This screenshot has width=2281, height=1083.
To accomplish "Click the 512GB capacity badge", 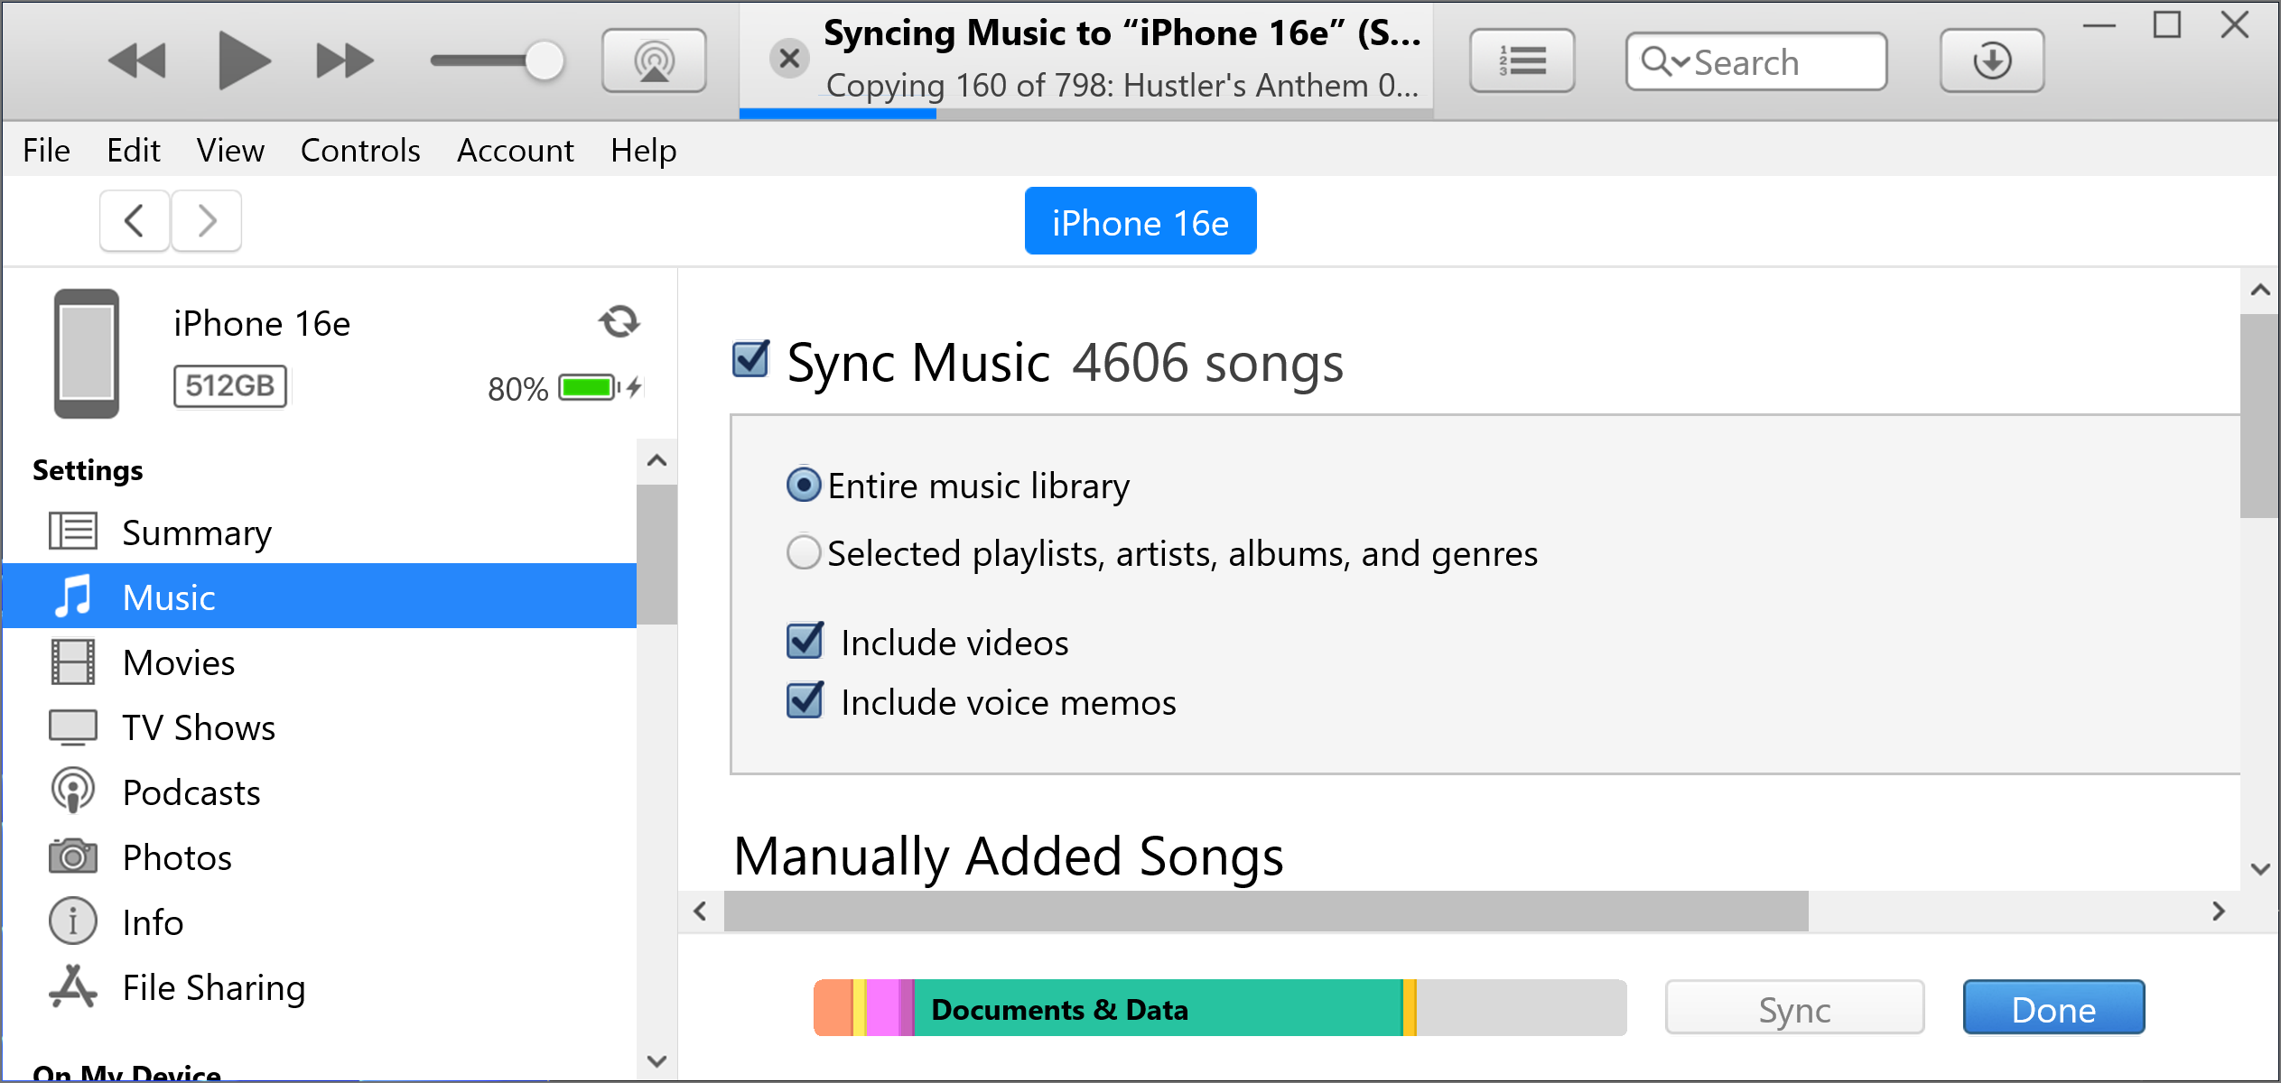I will pos(230,385).
